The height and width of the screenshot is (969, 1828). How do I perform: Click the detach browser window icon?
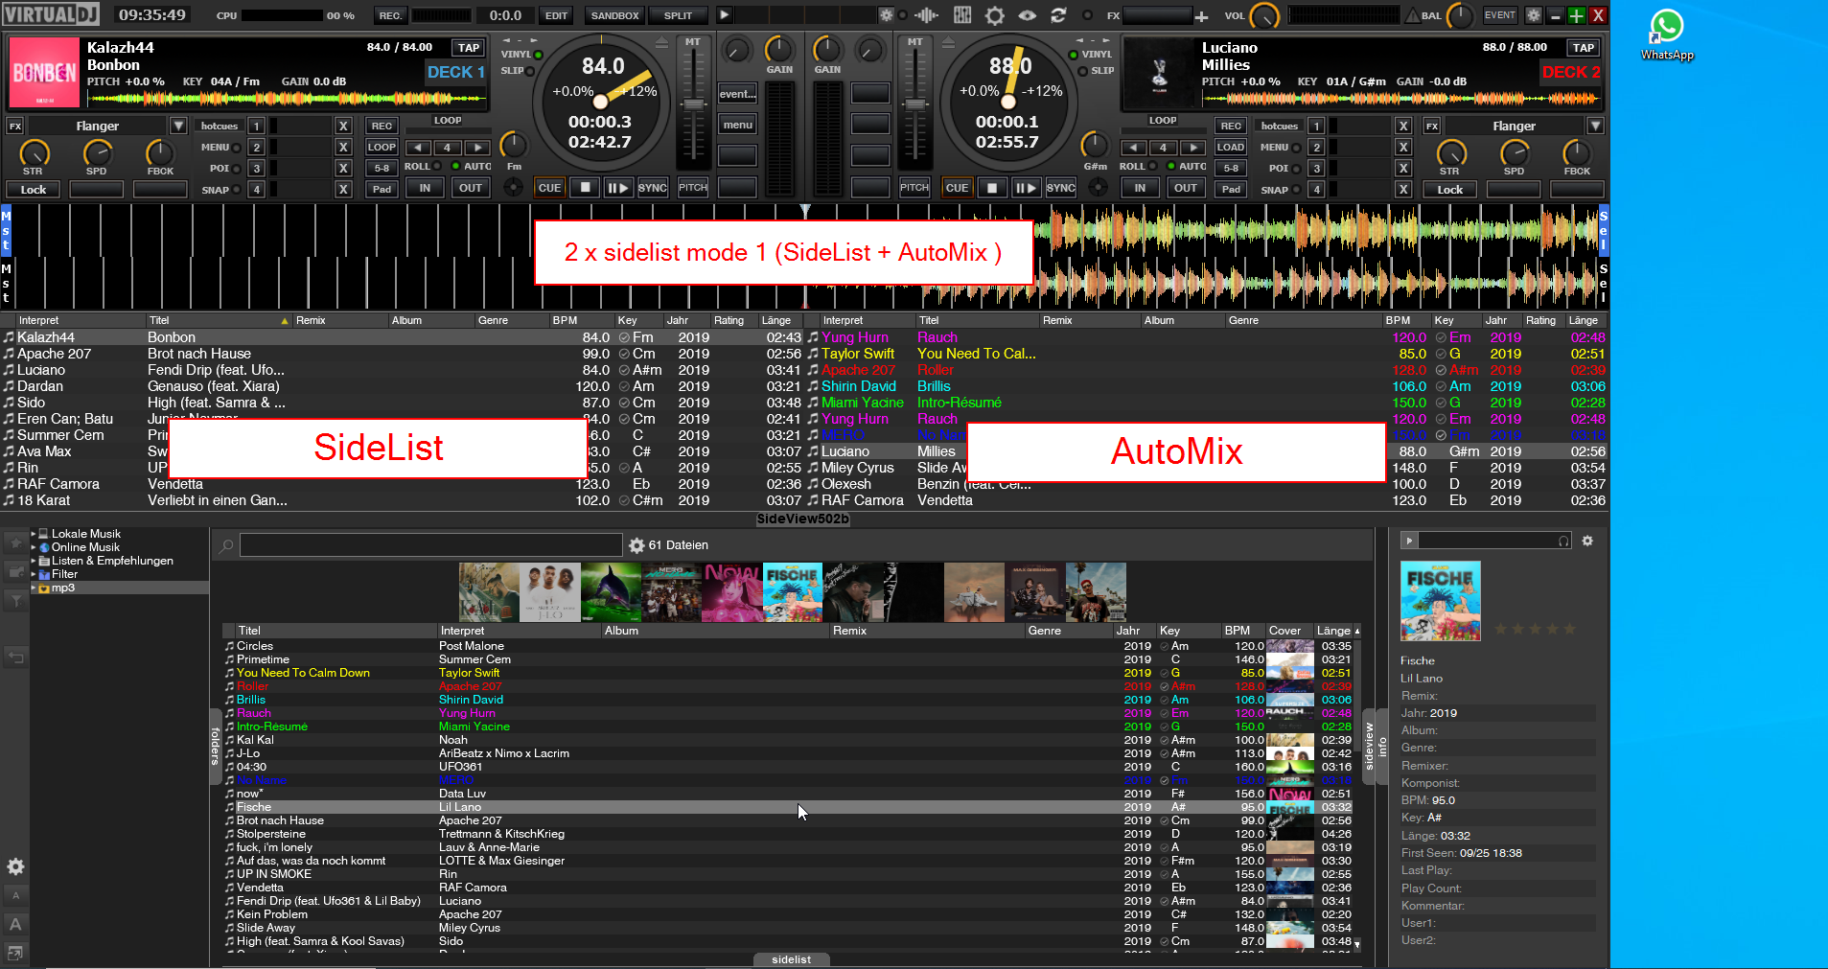pos(15,953)
